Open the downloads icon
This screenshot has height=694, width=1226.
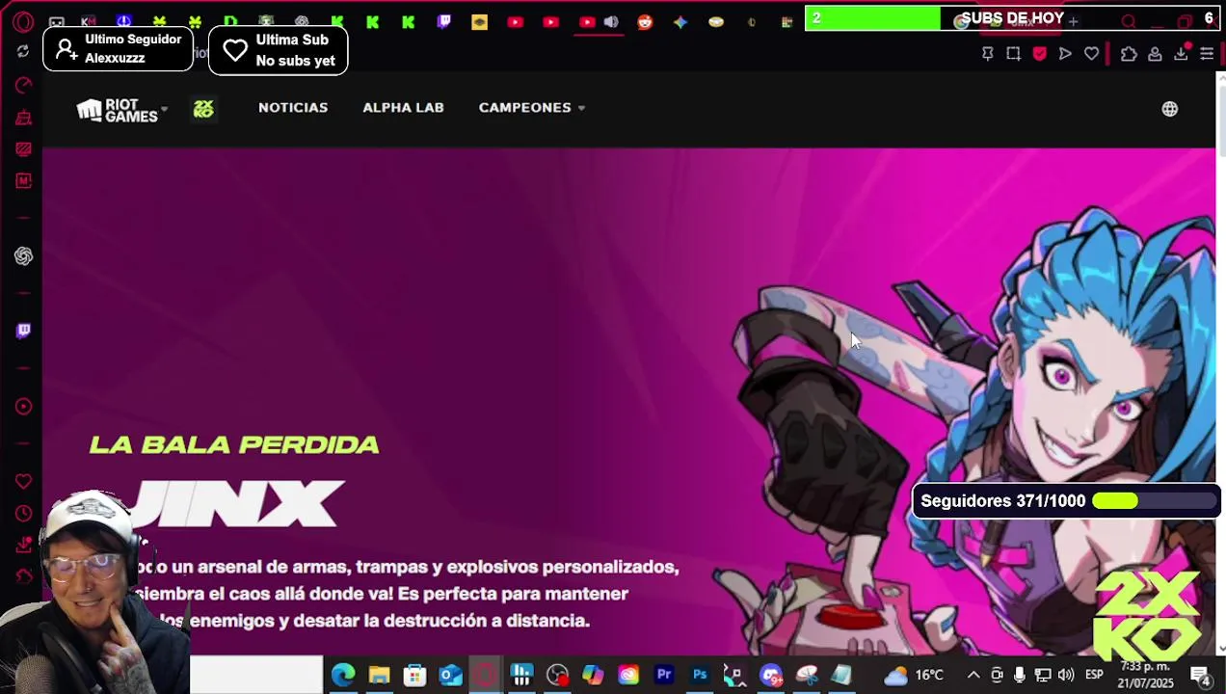(1181, 54)
